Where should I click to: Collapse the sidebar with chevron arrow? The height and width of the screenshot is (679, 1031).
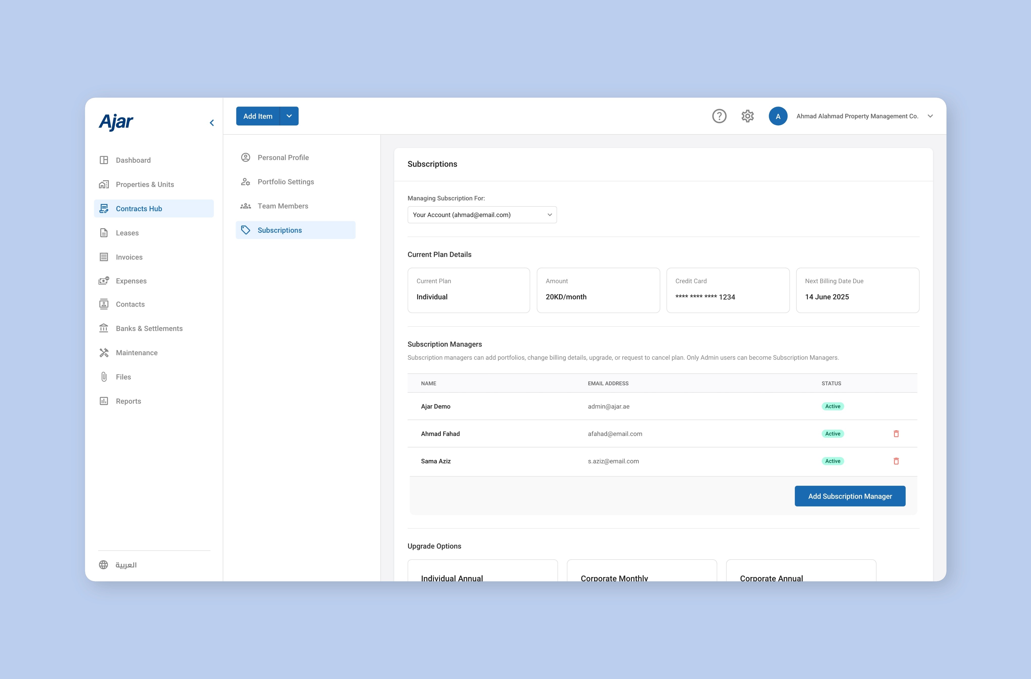pos(212,123)
